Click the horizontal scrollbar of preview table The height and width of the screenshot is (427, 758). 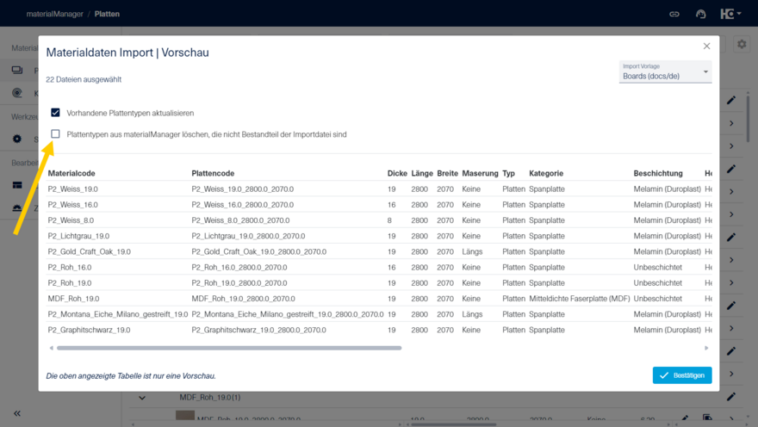point(229,348)
